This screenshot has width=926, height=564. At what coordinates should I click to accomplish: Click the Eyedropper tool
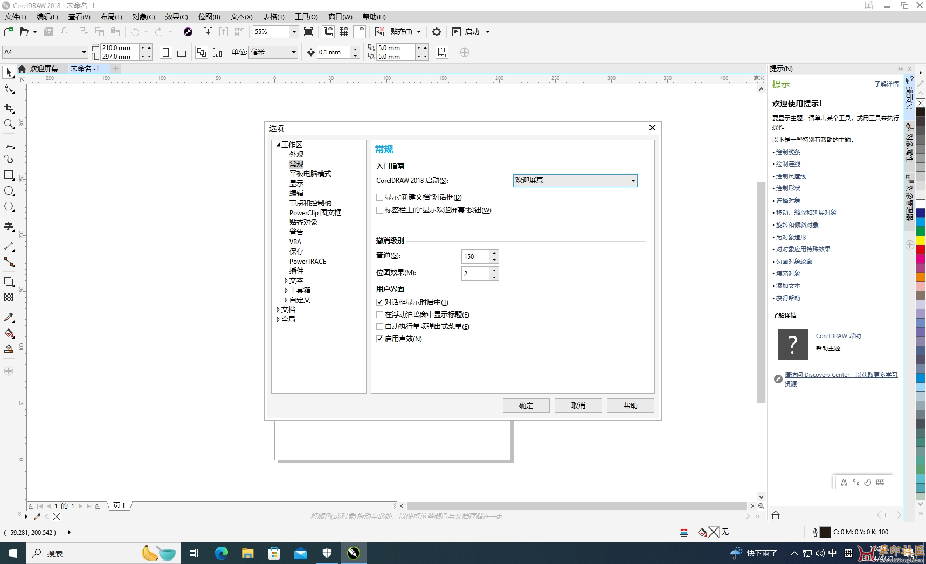point(9,318)
